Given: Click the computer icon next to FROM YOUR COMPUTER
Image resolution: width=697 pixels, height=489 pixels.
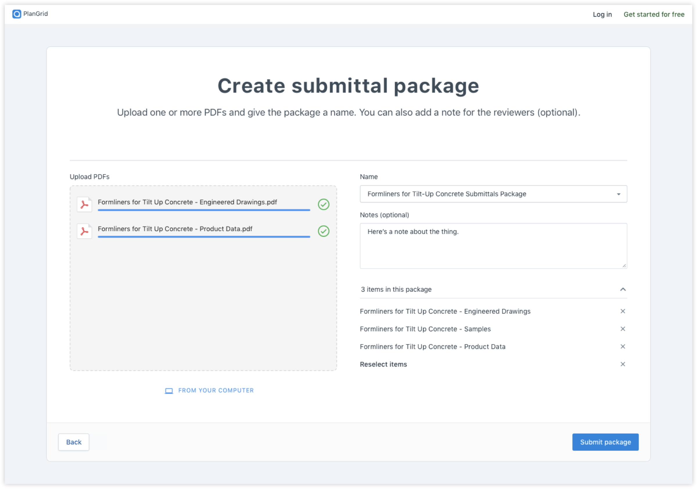Looking at the screenshot, I should click(169, 390).
